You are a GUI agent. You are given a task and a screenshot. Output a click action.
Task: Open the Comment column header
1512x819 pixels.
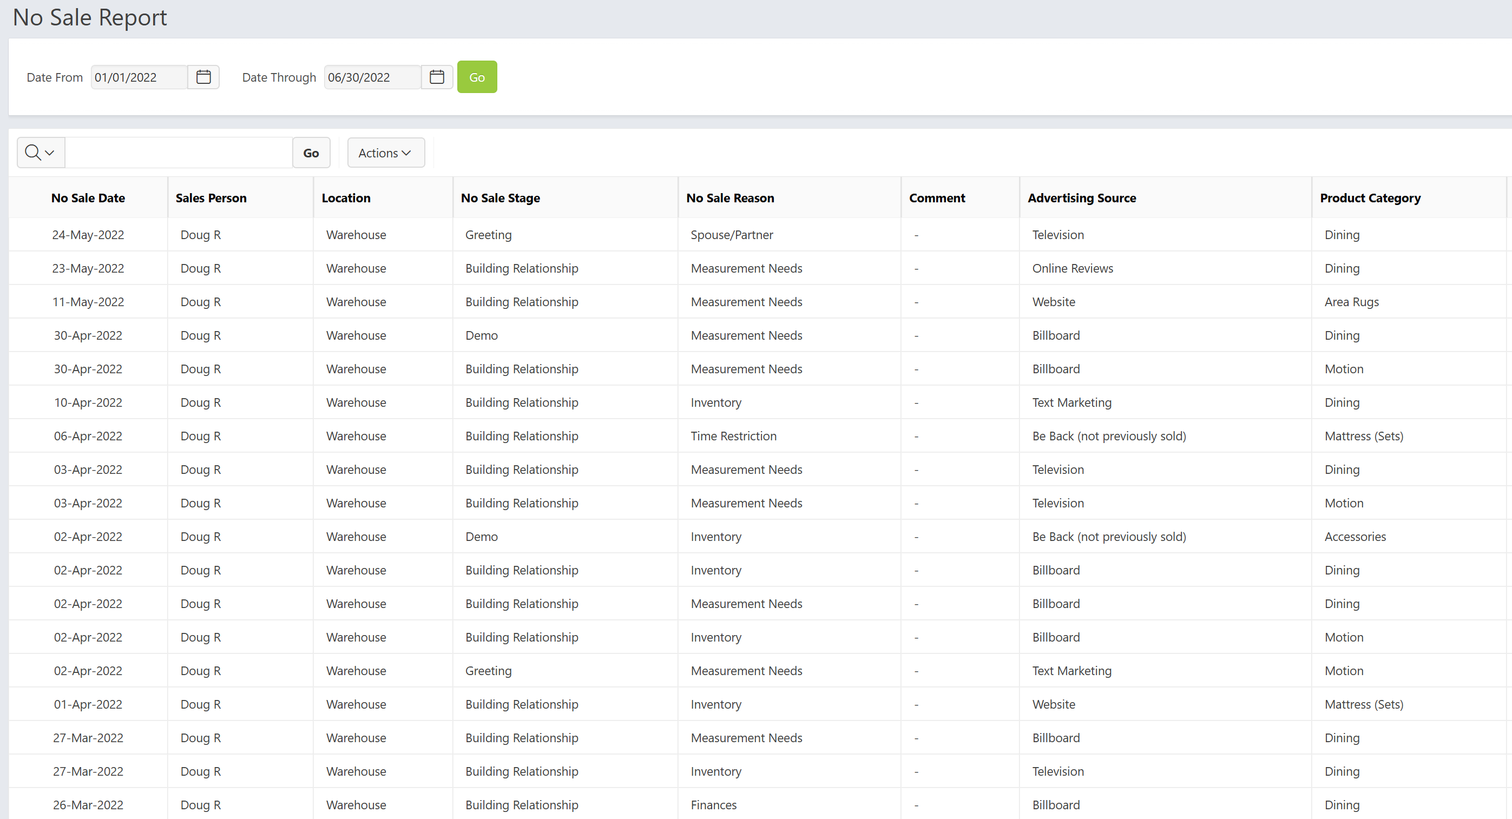(x=937, y=197)
